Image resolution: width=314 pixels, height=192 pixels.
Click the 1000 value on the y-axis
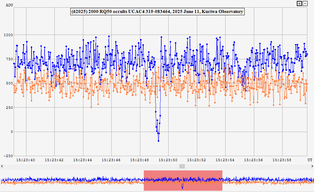coord(7,35)
